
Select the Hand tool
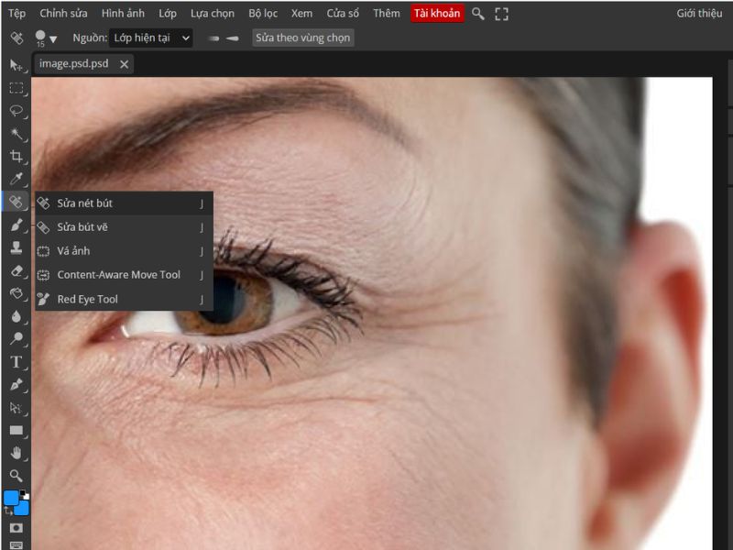[x=16, y=453]
